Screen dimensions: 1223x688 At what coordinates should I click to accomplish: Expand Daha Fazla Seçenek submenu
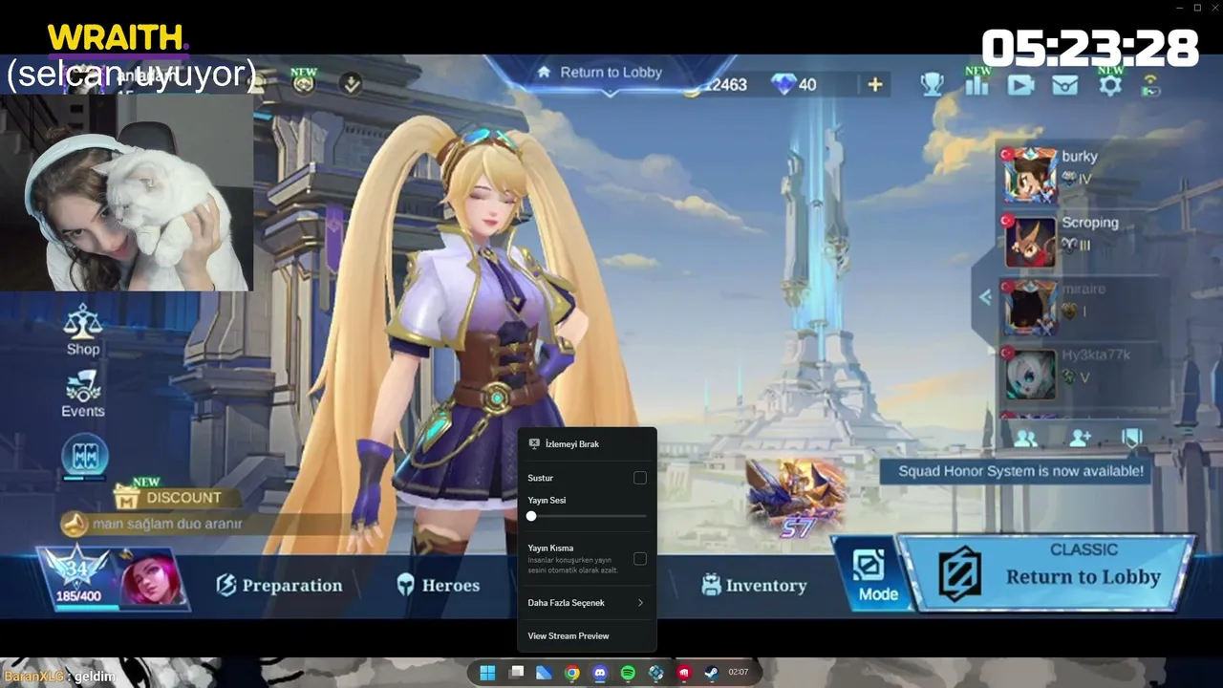pyautogui.click(x=587, y=603)
